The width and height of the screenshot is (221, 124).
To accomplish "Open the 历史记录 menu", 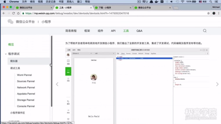I will coord(50,2).
